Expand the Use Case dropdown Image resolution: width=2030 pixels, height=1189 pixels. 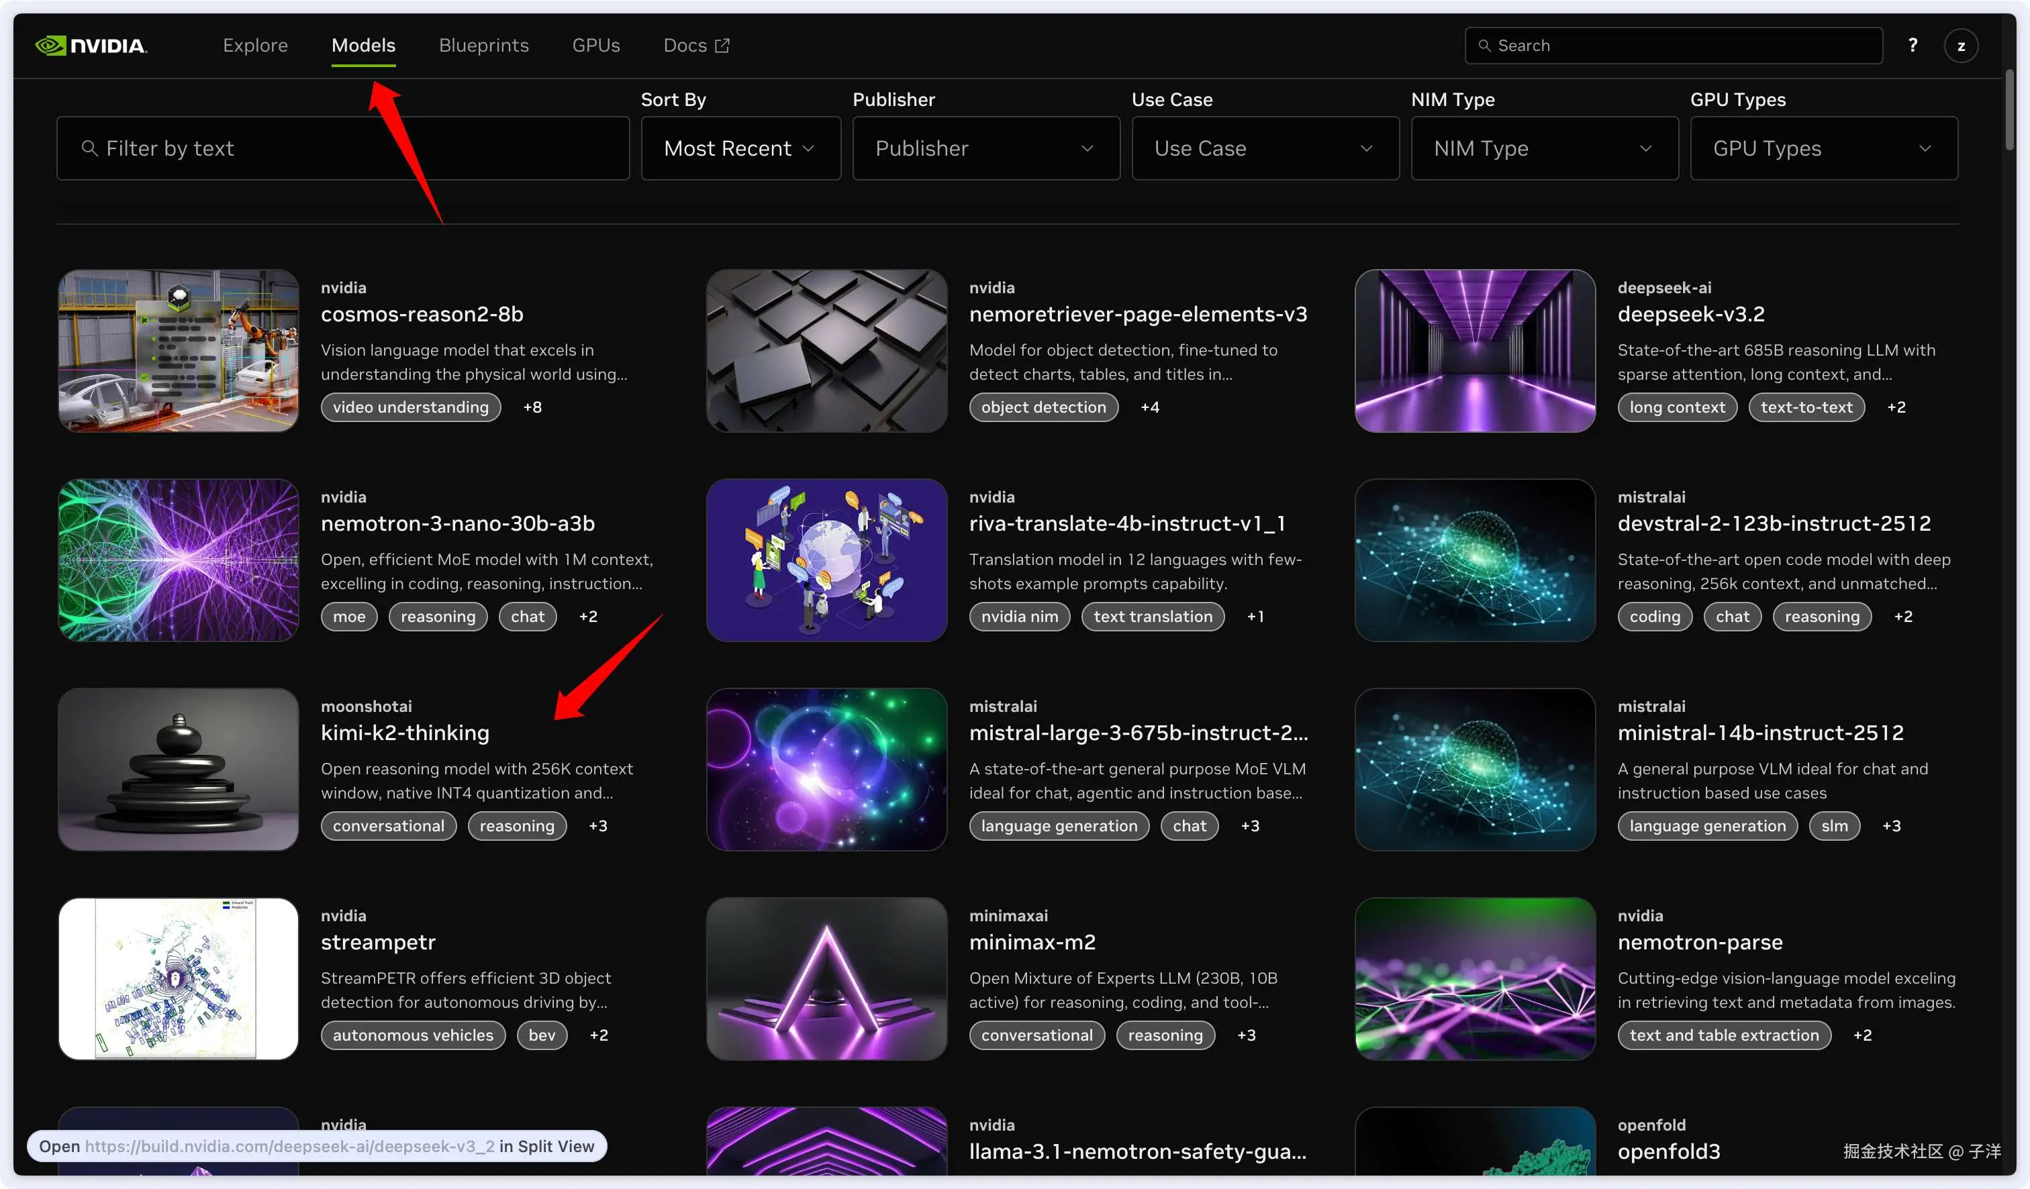pos(1264,148)
